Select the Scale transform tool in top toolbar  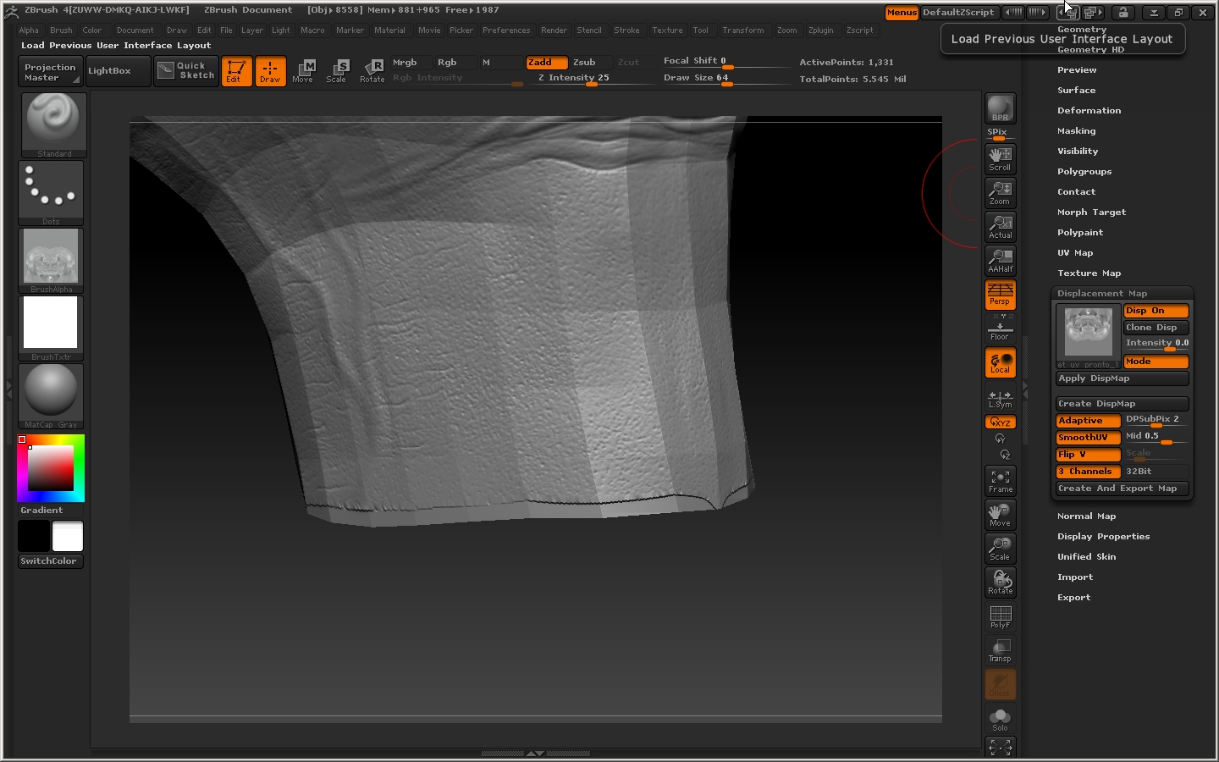(337, 71)
